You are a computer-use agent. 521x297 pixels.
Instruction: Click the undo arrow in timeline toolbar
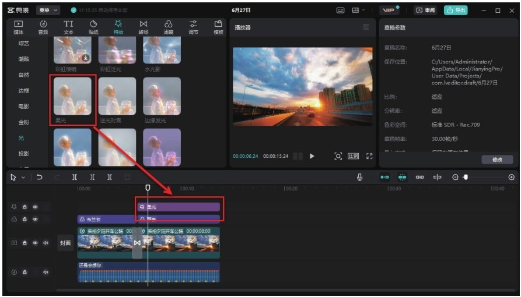(x=40, y=177)
